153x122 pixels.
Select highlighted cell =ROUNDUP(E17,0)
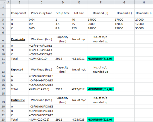pyautogui.click(x=101, y=89)
